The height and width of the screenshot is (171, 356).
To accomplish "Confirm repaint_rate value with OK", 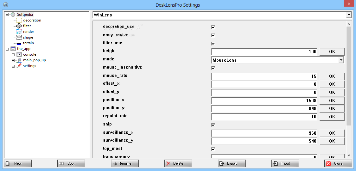I will 332,117.
